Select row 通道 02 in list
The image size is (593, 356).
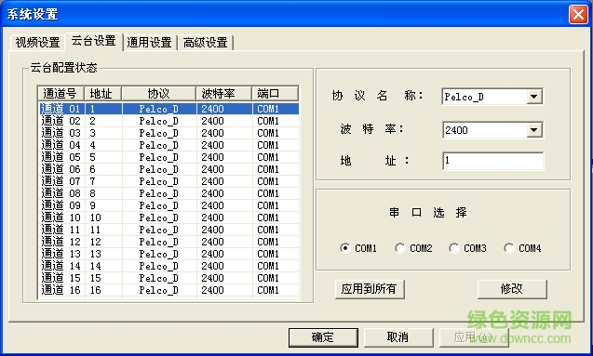pos(169,121)
